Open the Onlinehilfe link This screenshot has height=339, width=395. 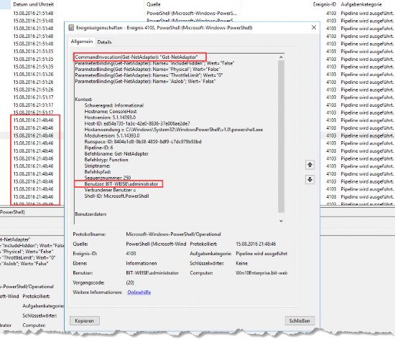[139, 292]
